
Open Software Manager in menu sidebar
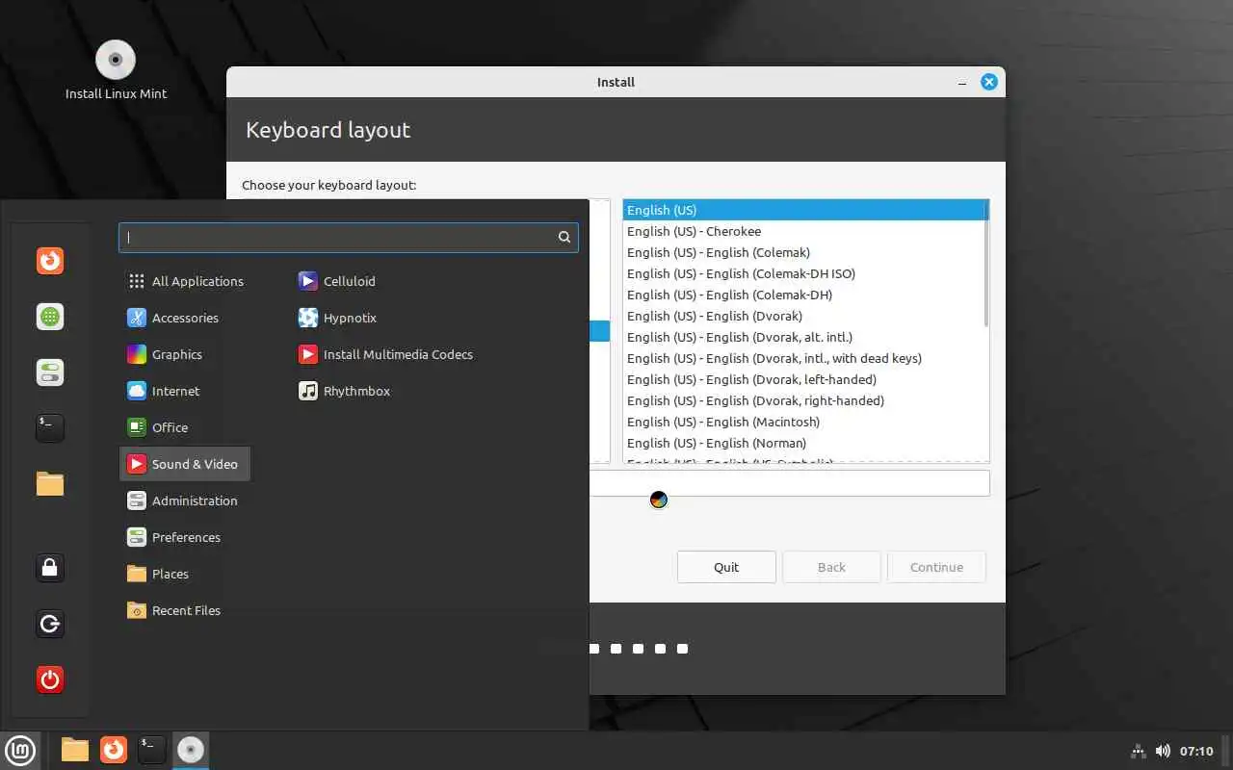(x=50, y=317)
